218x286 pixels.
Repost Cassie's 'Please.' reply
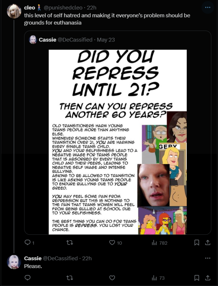click(70, 278)
